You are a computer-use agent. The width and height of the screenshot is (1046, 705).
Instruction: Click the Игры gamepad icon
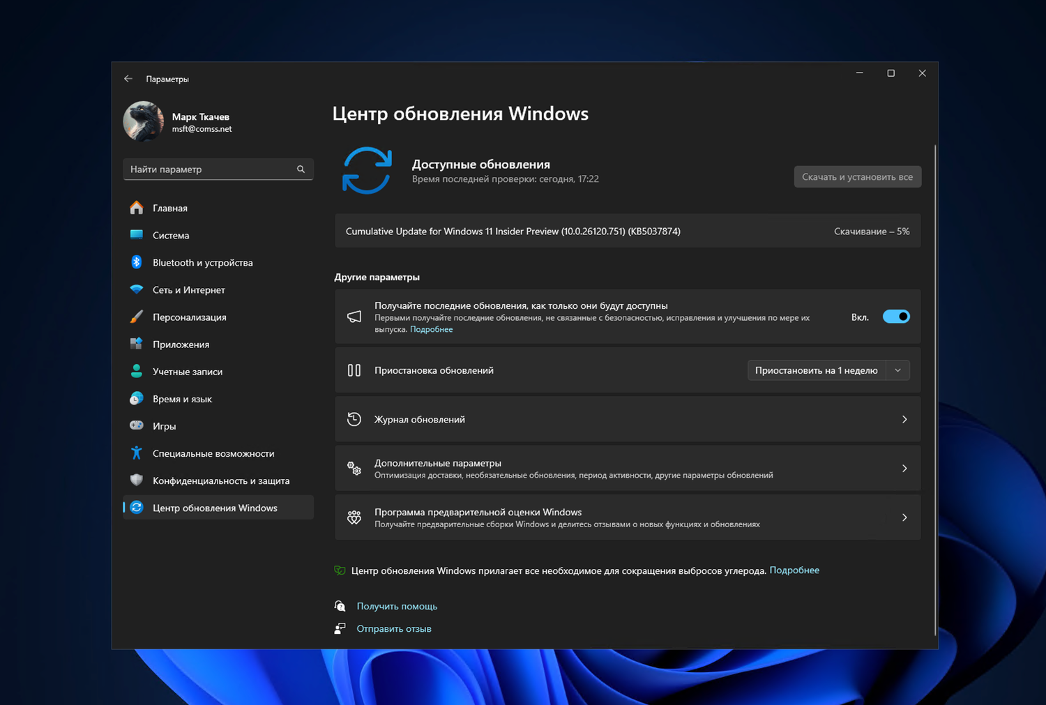[137, 425]
